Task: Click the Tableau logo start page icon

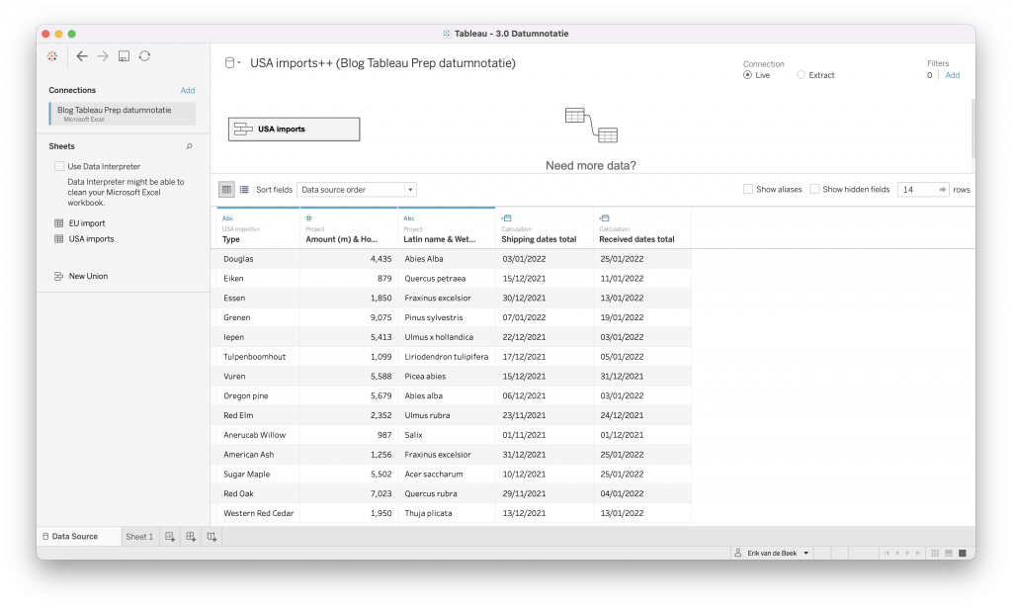Action: pos(52,56)
